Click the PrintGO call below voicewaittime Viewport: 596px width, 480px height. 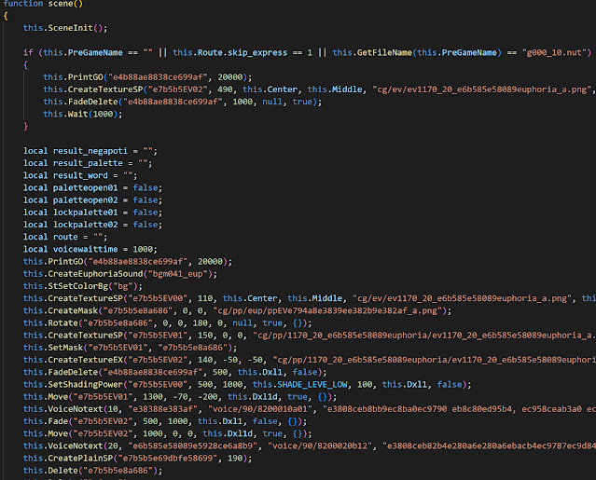click(x=128, y=261)
